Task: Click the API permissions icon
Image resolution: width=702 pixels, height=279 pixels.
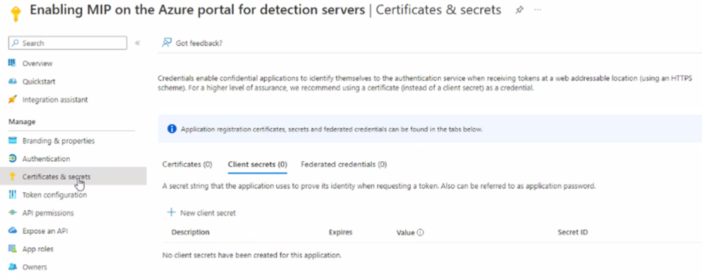Action: click(13, 212)
